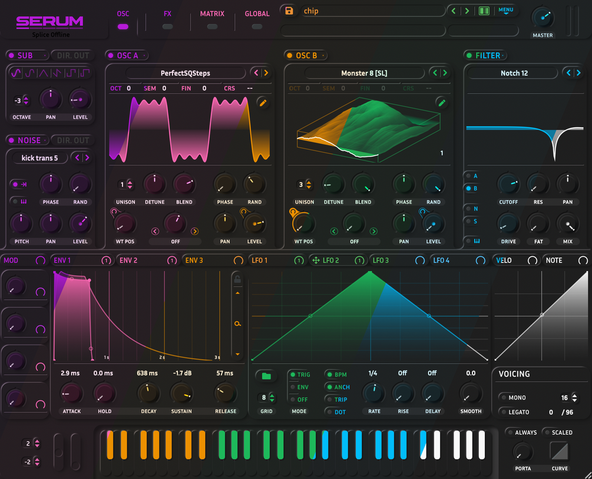Select previous wavetable in OSC B
The image size is (592, 479).
[x=435, y=72]
